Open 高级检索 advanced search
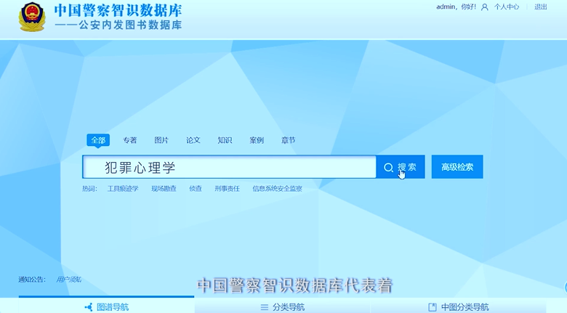This screenshot has height=313, width=567. coord(457,167)
